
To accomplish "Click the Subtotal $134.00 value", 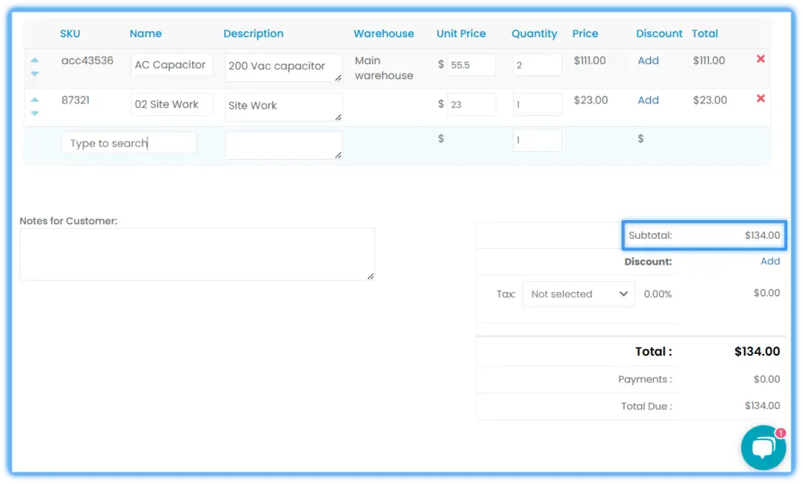I will (762, 236).
